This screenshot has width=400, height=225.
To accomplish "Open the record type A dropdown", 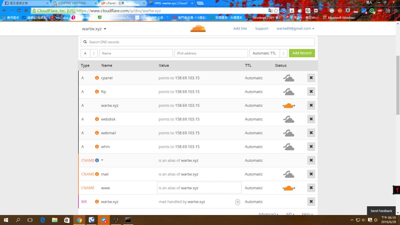I will [x=89, y=53].
